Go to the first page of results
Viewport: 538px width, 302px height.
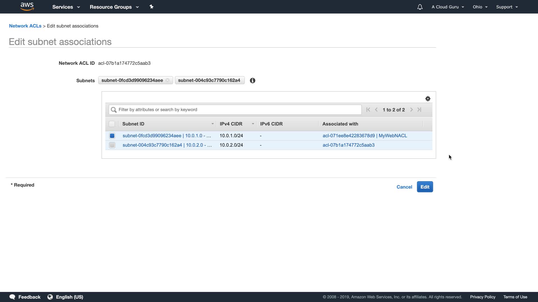coord(368,110)
